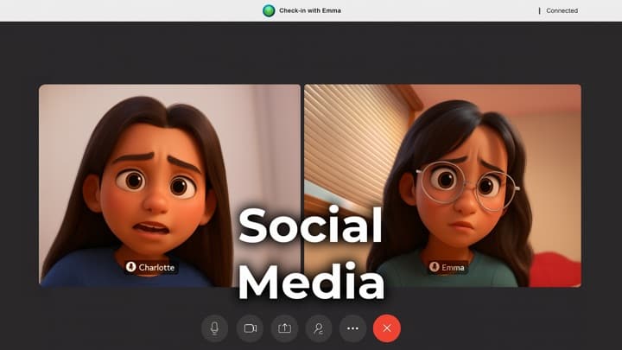Select Charlotte's video tile

(170, 185)
